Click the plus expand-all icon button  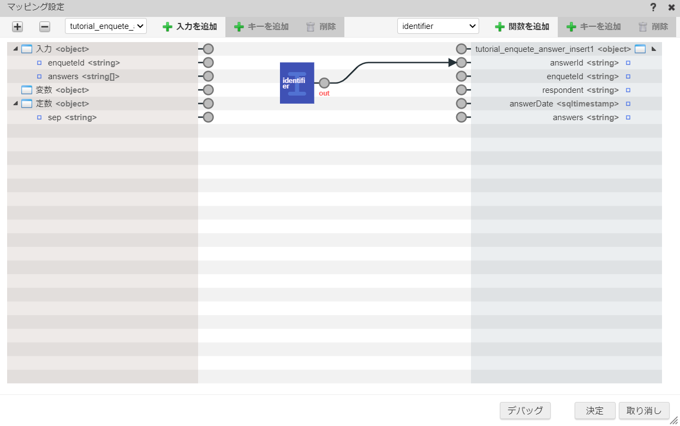pyautogui.click(x=17, y=27)
